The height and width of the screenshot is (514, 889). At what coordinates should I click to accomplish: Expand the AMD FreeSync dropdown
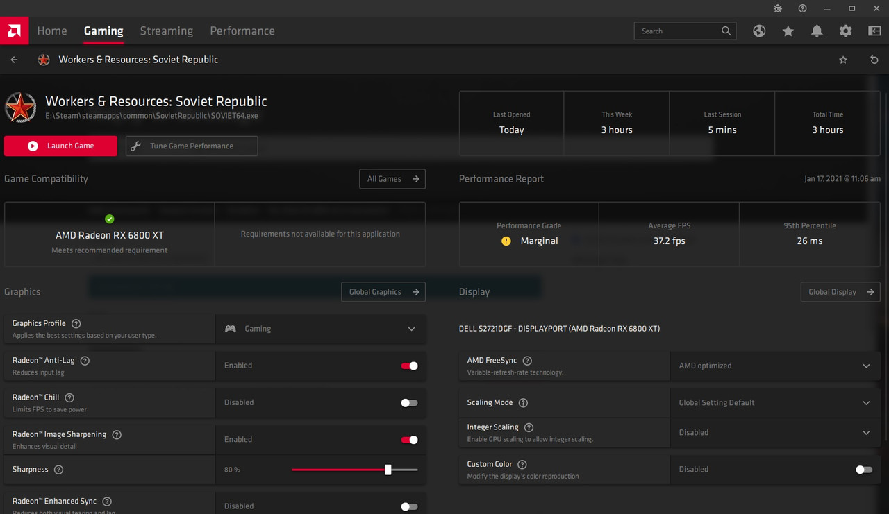tap(774, 365)
